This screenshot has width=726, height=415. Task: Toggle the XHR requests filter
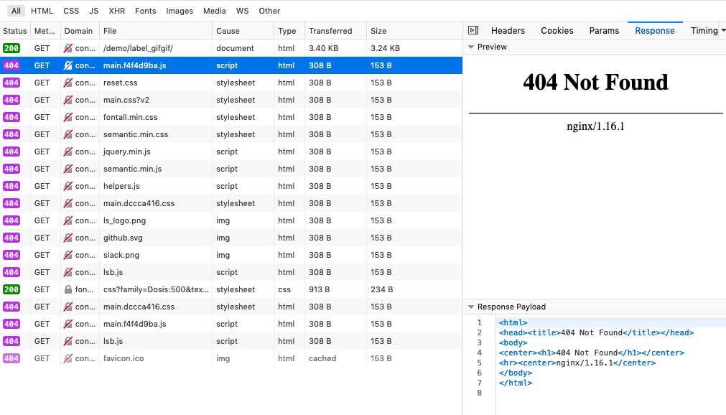(116, 11)
